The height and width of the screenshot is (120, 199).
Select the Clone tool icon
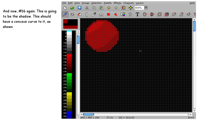101,14
